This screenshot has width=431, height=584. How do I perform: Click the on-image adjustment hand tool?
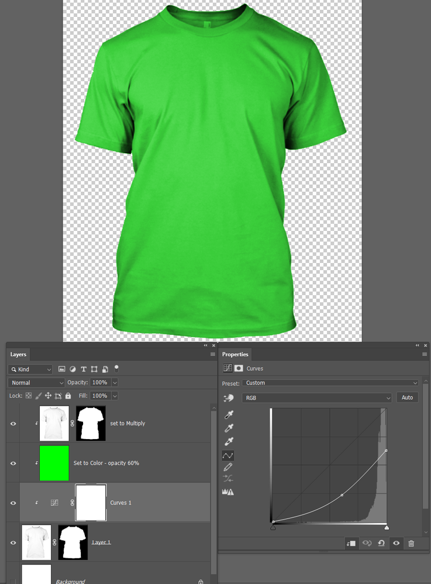tap(228, 398)
